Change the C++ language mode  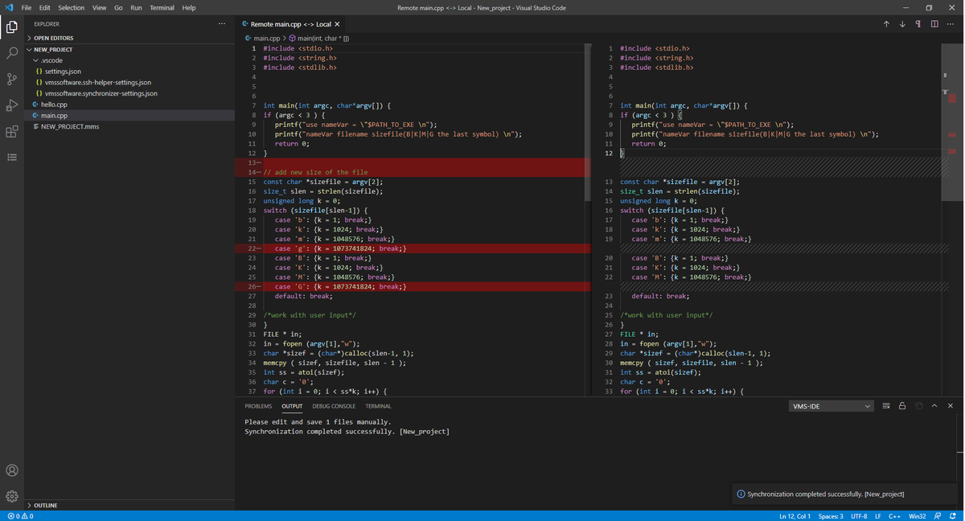point(893,516)
